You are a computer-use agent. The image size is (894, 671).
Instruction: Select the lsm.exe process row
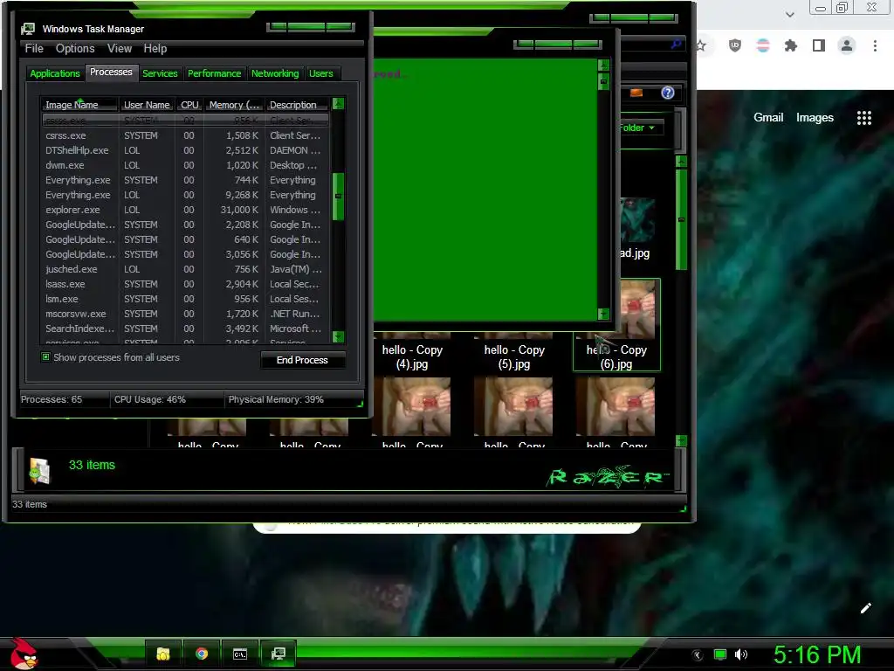pos(185,299)
